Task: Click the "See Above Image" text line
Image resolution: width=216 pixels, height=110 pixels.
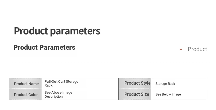Action: [x=58, y=93]
